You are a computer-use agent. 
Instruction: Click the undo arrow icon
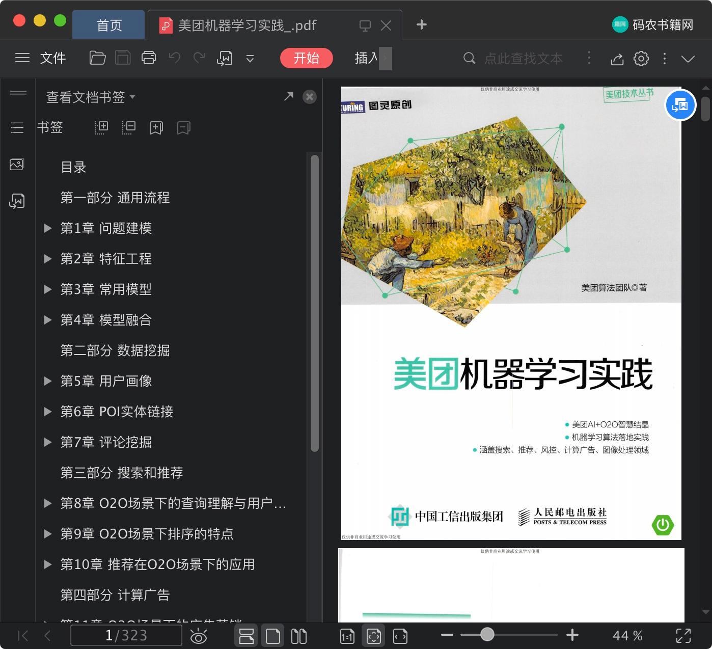175,58
